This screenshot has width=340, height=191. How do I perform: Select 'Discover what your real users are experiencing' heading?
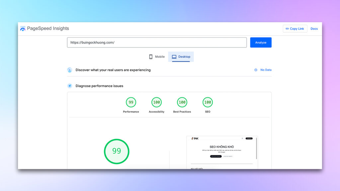(x=113, y=70)
